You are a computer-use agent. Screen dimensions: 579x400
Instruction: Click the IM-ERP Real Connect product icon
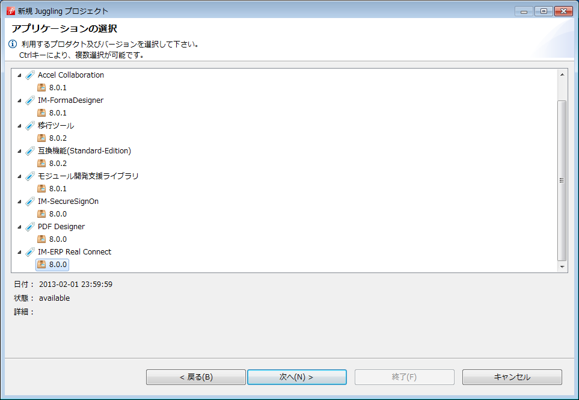[30, 252]
